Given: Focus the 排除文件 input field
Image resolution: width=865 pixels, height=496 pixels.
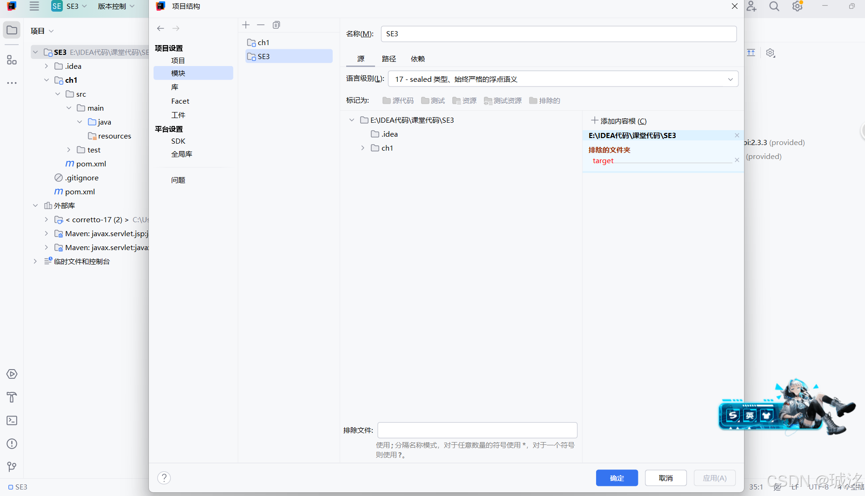Looking at the screenshot, I should click(477, 430).
